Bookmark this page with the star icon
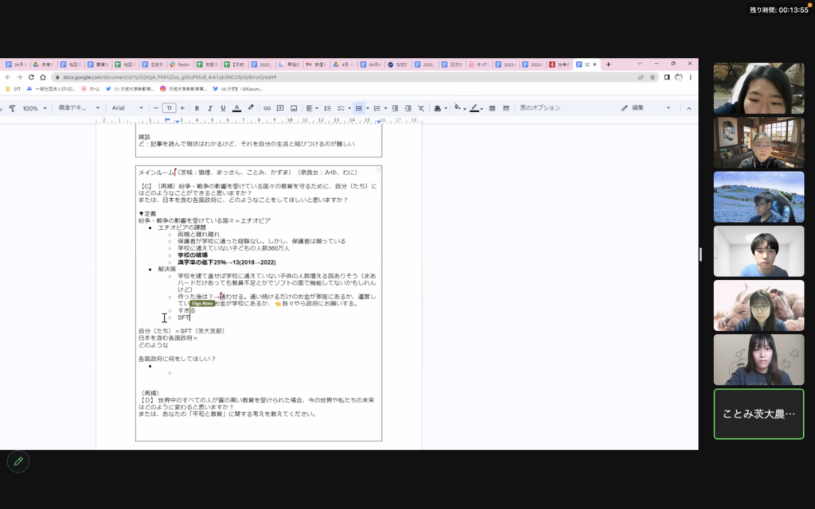The image size is (815, 509). (x=652, y=77)
